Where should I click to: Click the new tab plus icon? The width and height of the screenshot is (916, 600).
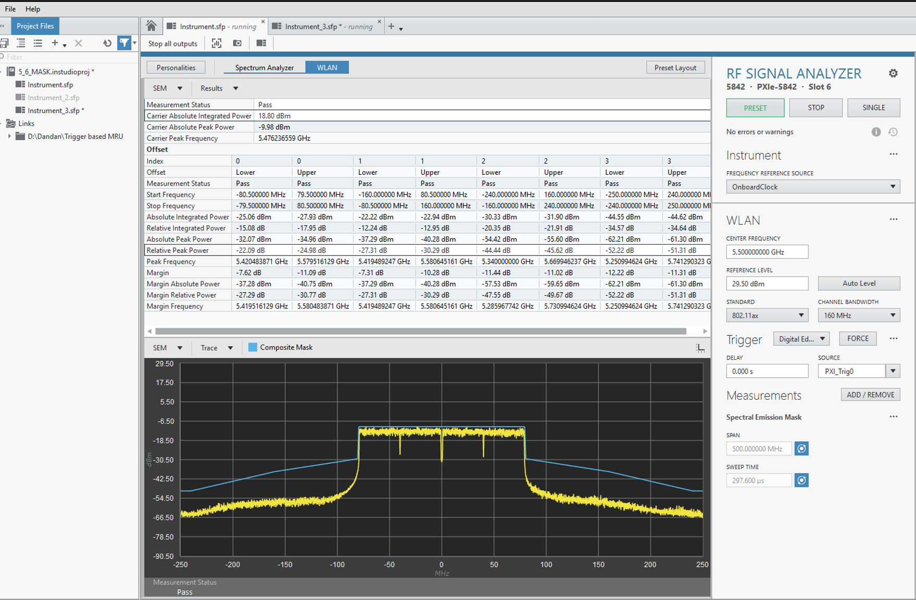pos(391,27)
